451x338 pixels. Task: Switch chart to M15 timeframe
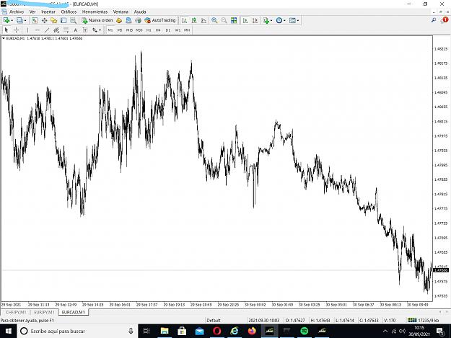pyautogui.click(x=129, y=30)
